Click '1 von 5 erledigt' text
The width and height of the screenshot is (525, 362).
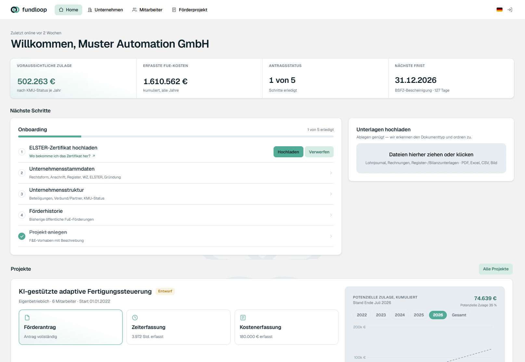pyautogui.click(x=320, y=130)
